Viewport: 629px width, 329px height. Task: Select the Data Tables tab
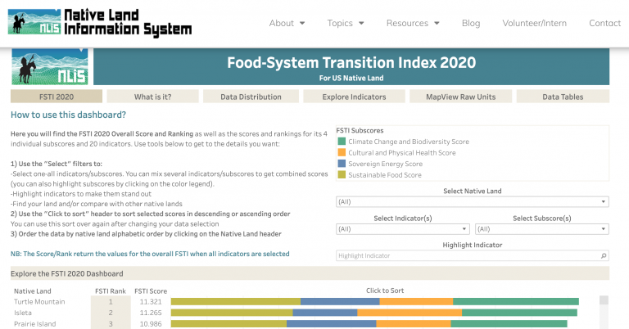point(563,97)
